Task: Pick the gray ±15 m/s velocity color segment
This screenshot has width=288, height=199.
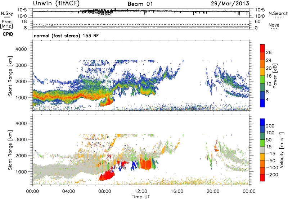Action: click(x=262, y=150)
